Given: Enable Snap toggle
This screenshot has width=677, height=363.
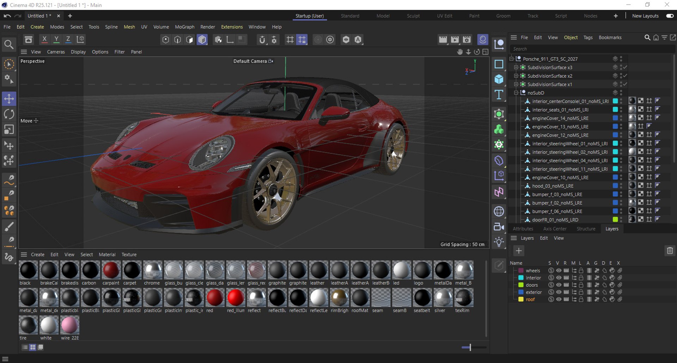Looking at the screenshot, I should click(262, 40).
